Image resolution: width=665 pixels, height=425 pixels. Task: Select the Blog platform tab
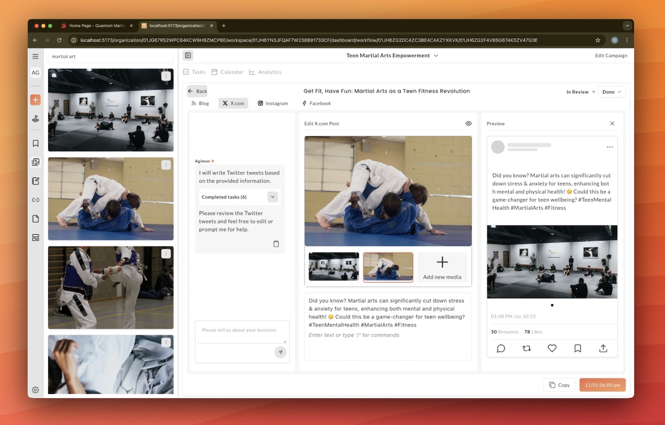point(200,103)
